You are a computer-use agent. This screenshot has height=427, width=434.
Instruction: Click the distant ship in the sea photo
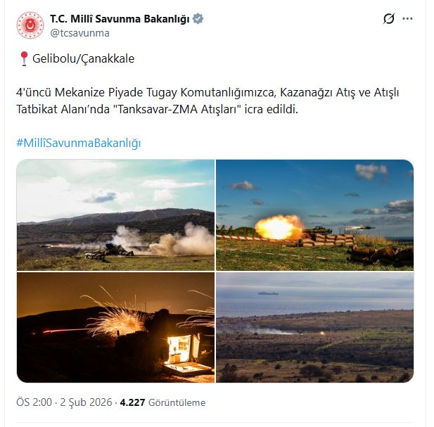coord(268,293)
